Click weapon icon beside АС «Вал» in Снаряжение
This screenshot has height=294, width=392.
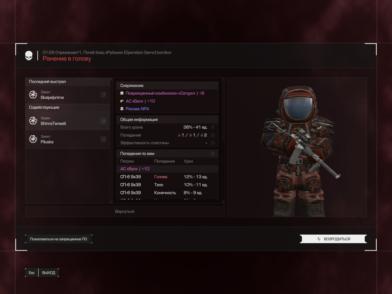click(122, 101)
